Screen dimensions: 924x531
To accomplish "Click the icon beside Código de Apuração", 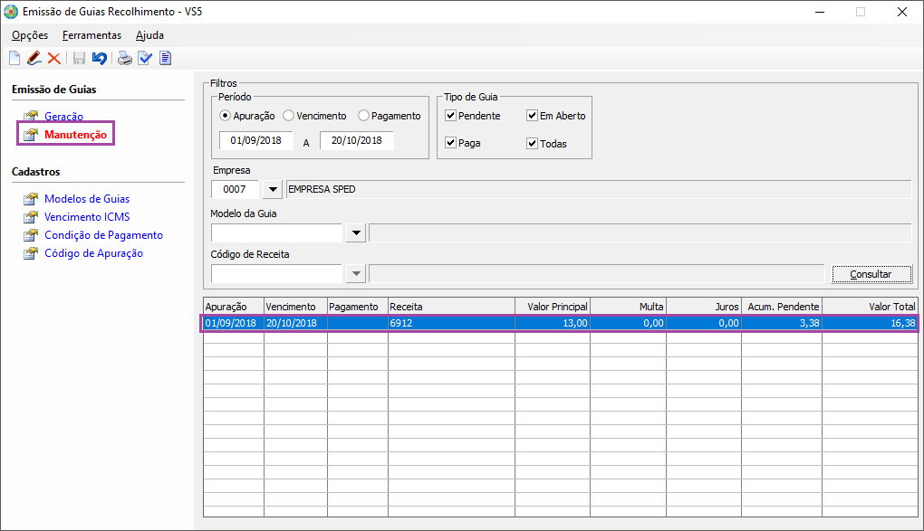I will (31, 253).
